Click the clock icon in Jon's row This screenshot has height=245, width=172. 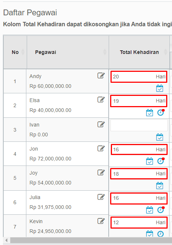[x=161, y=161]
